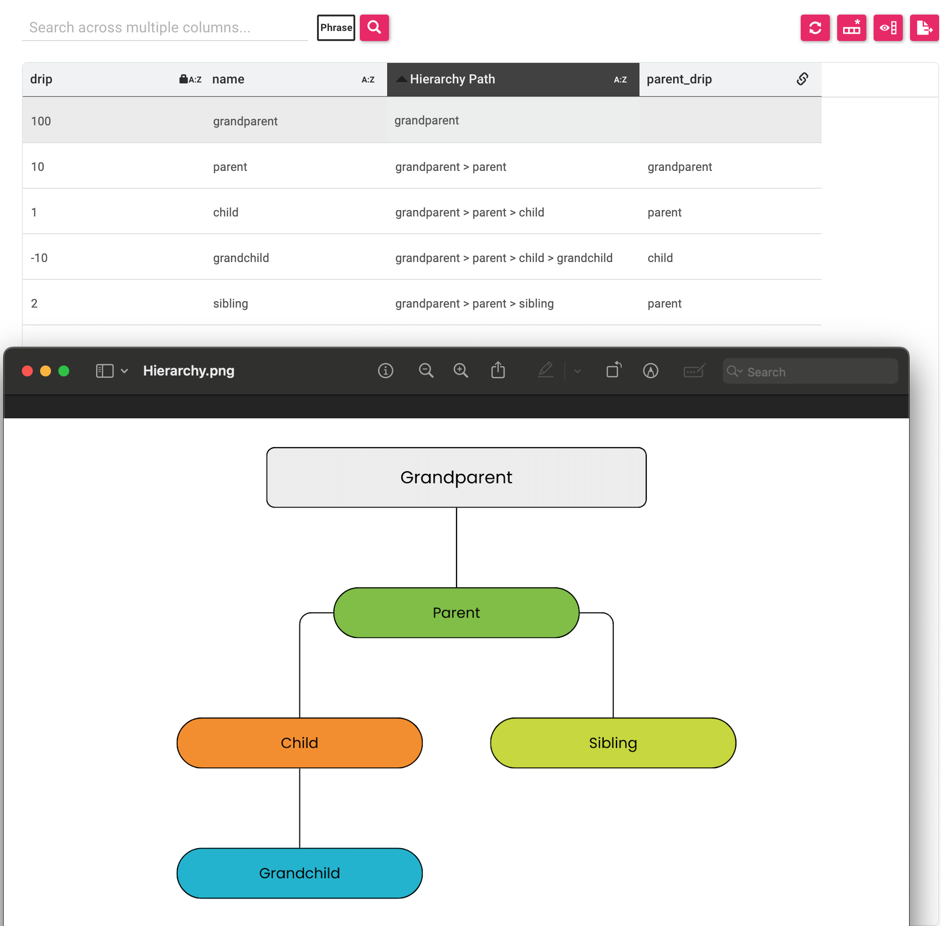This screenshot has height=926, width=941.
Task: Click the pink add-row button
Action: (x=851, y=28)
